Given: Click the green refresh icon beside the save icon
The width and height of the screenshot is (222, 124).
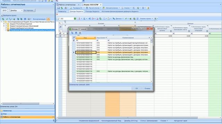Looking at the screenshot, I should pos(62,8).
